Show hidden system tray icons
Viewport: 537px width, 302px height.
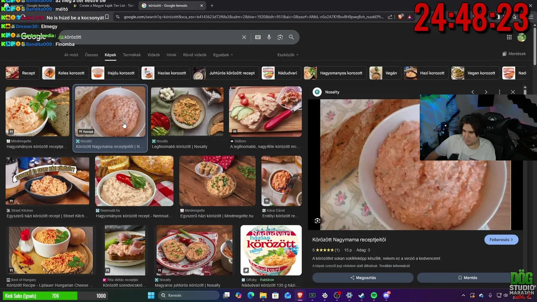(x=463, y=295)
